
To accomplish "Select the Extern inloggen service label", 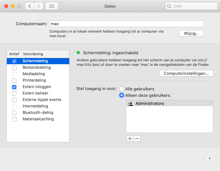I will (x=37, y=86).
